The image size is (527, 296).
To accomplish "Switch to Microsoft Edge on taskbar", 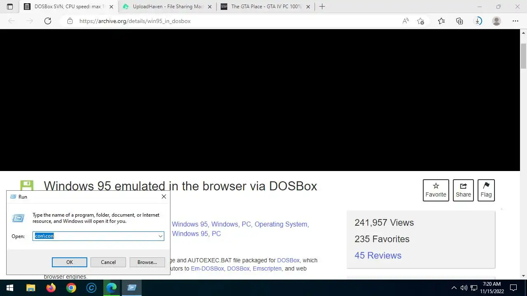I will [x=112, y=288].
